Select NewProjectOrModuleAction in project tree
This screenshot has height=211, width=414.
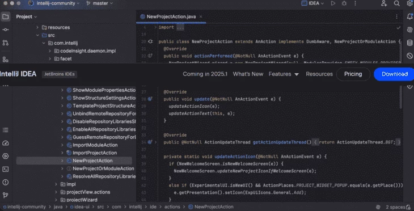point(103,168)
